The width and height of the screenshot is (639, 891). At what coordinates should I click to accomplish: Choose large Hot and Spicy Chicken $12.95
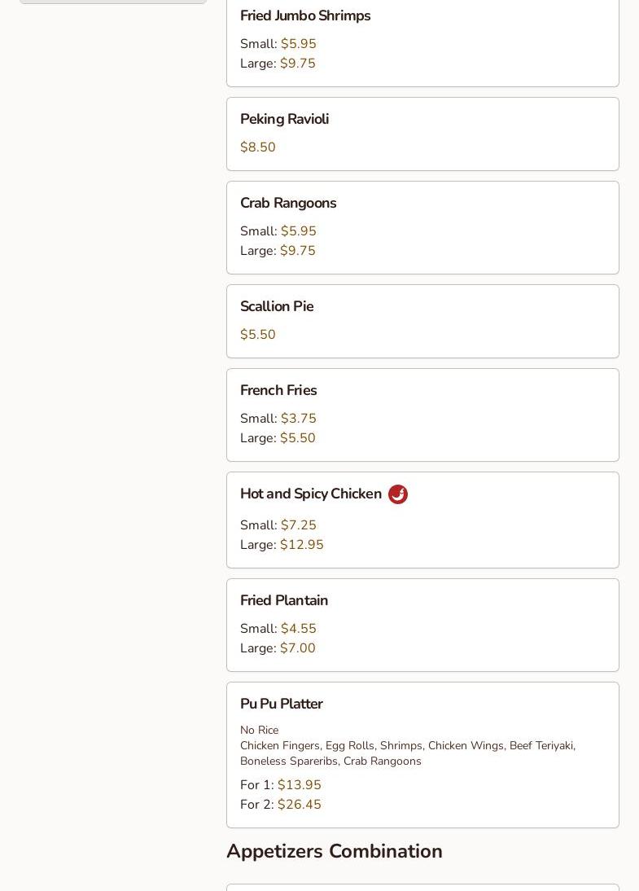pyautogui.click(x=301, y=545)
